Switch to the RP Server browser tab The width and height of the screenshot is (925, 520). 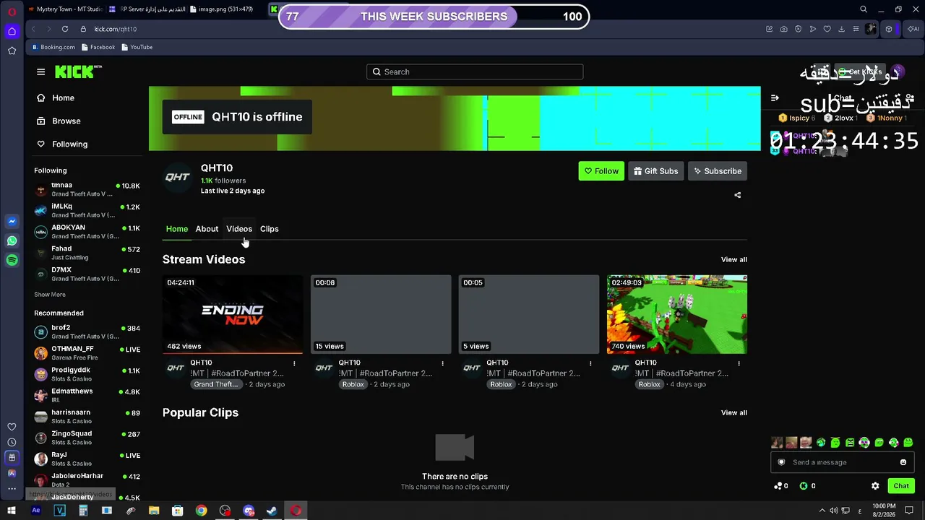(147, 9)
